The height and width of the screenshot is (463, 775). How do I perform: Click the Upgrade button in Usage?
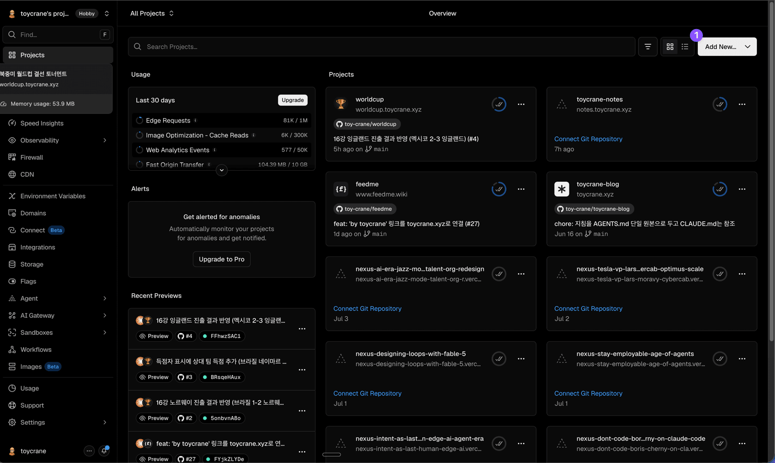(x=293, y=100)
